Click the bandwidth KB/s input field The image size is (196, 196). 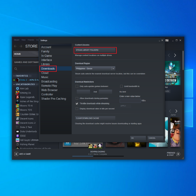pos(130,101)
